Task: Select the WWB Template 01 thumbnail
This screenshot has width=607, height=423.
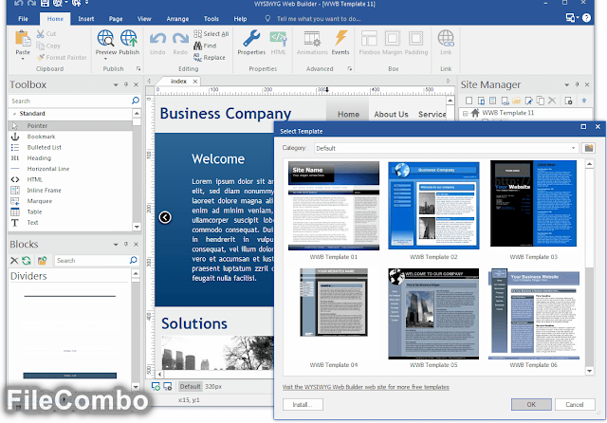Action: tap(334, 206)
